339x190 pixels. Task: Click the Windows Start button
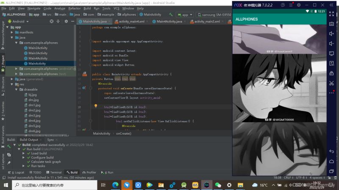[6, 185]
